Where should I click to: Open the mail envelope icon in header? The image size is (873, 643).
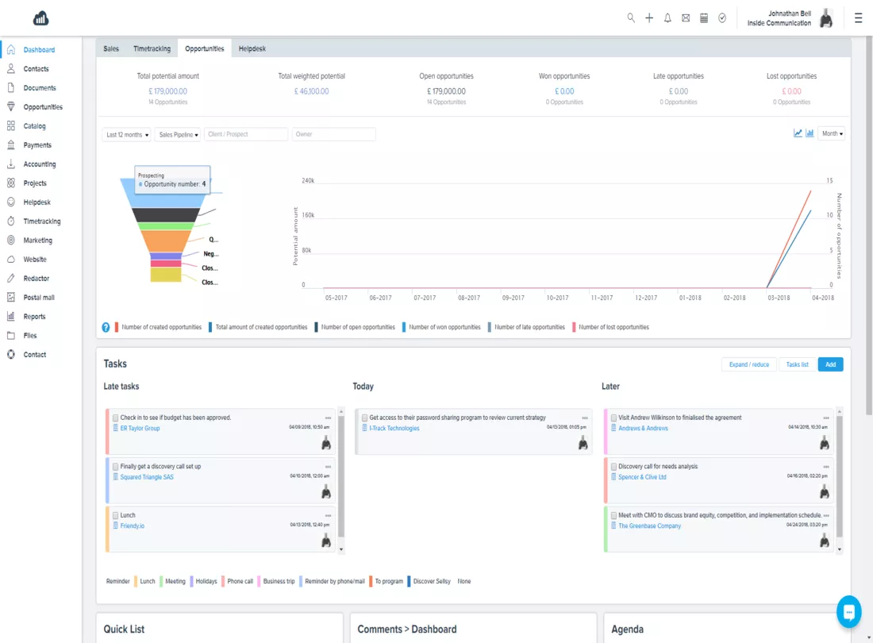coord(686,17)
